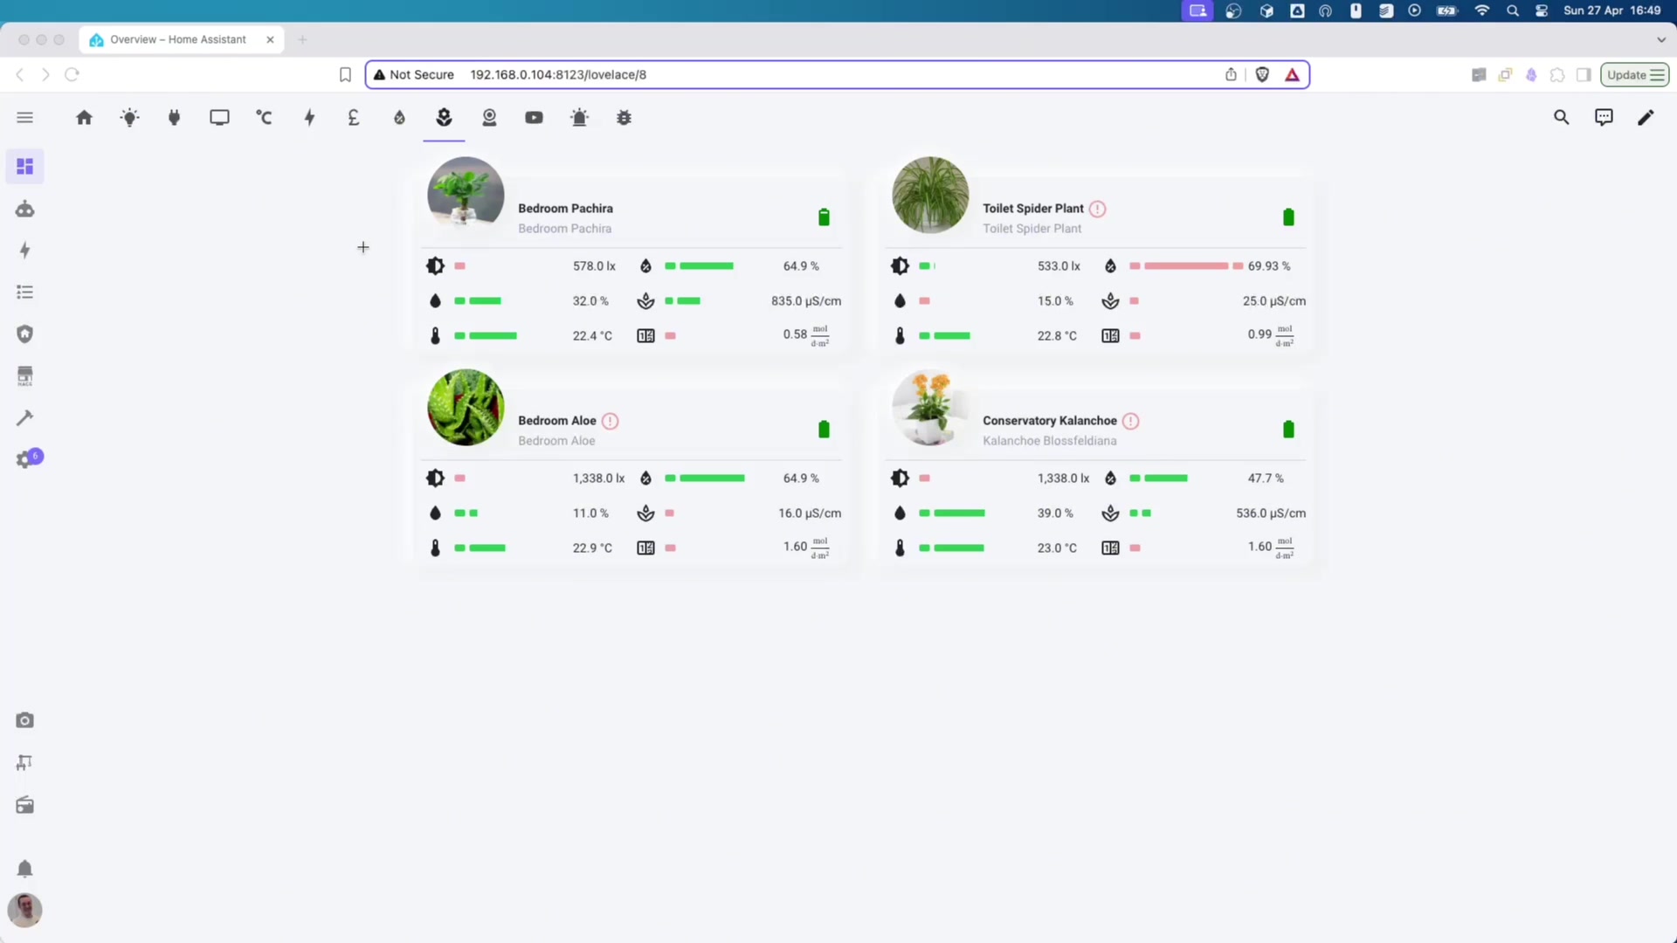The image size is (1677, 943).
Task: Open the lights dashboard tab icon
Action: click(130, 117)
